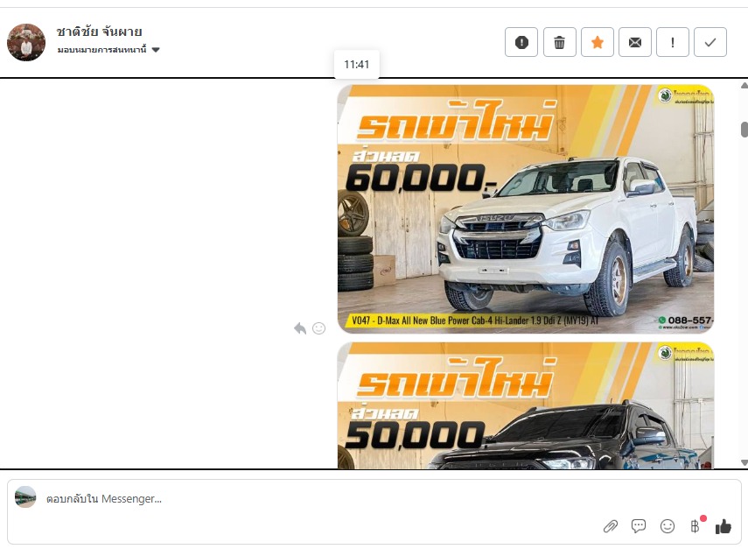748x549 pixels.
Task: Toggle the orange star follow-up icon
Action: click(598, 43)
